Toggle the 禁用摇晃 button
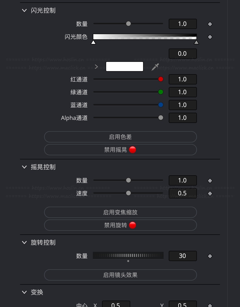240x307 pixels. tap(120, 150)
